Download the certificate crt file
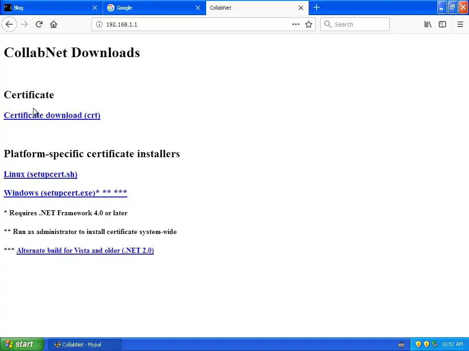 point(52,115)
